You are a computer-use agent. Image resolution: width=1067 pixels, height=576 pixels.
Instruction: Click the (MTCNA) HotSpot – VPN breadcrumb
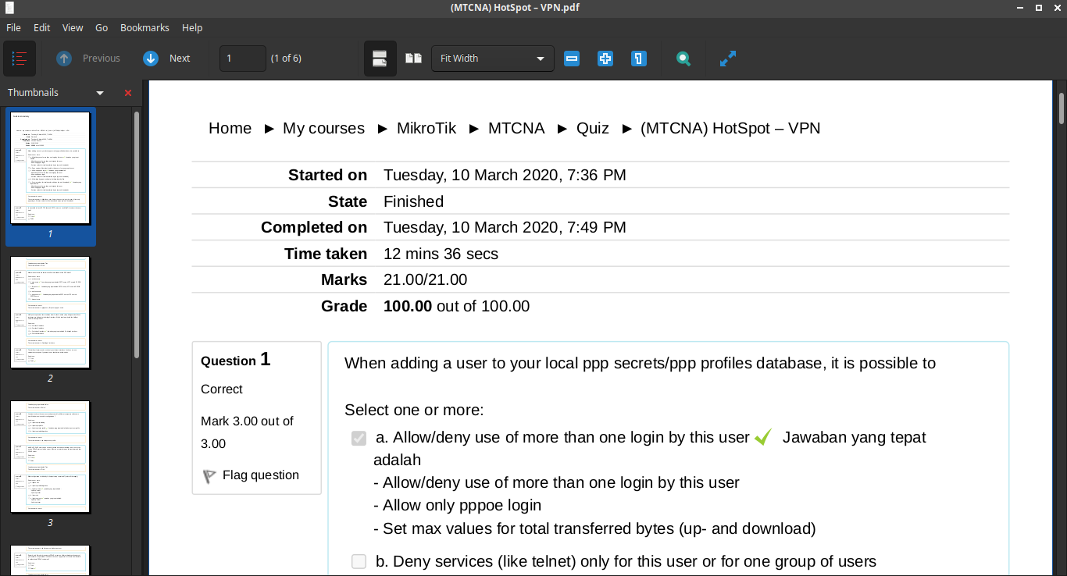[x=730, y=128]
